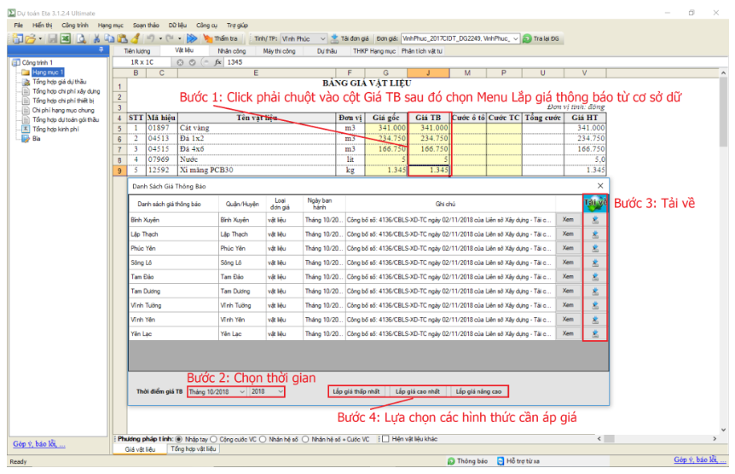Click the download icon in Lập Thạch row
The image size is (735, 474).
595,234
